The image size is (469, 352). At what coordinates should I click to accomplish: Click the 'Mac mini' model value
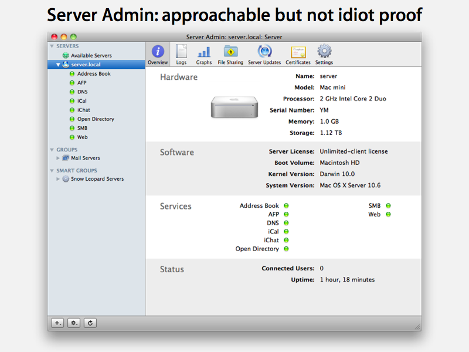[x=332, y=87]
